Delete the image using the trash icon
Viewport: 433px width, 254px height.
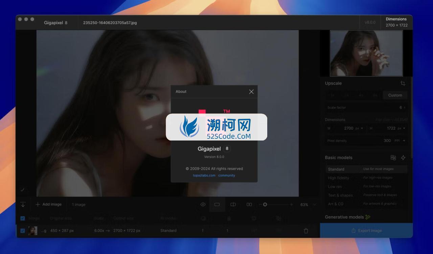[x=306, y=231]
